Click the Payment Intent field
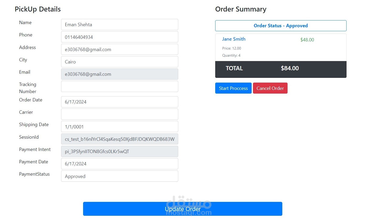Image resolution: width=378 pixels, height=221 pixels. (120, 151)
